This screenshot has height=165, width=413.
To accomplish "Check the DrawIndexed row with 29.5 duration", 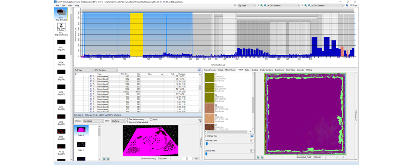I will 91,109.
